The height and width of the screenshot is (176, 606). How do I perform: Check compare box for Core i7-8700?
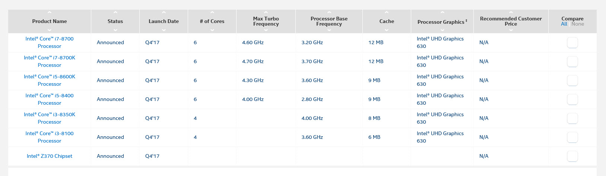pos(572,43)
